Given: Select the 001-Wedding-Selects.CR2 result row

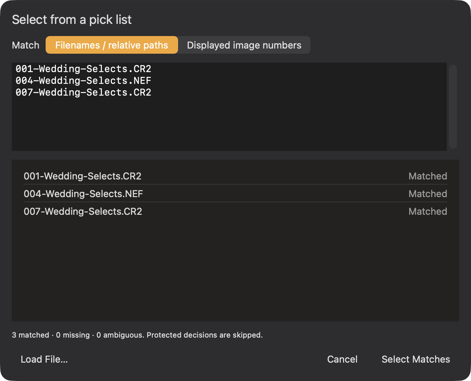Looking at the screenshot, I should (235, 176).
